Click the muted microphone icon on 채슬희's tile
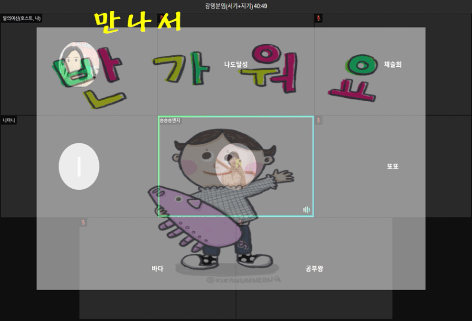Viewport: 472px width, 321px height. coord(318,18)
